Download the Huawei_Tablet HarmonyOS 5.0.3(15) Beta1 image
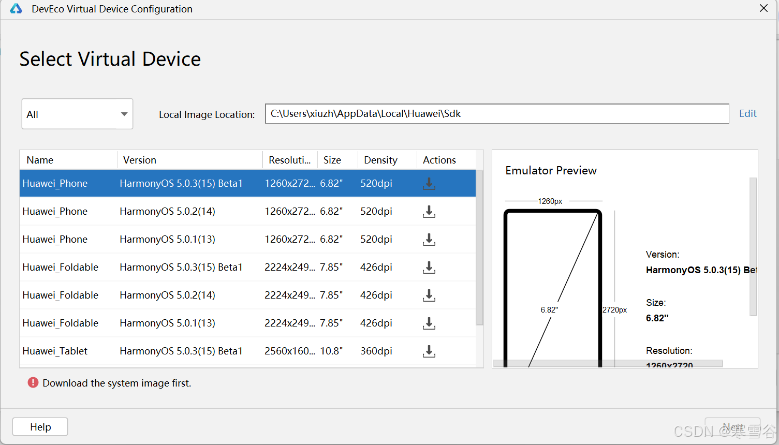 pyautogui.click(x=429, y=351)
